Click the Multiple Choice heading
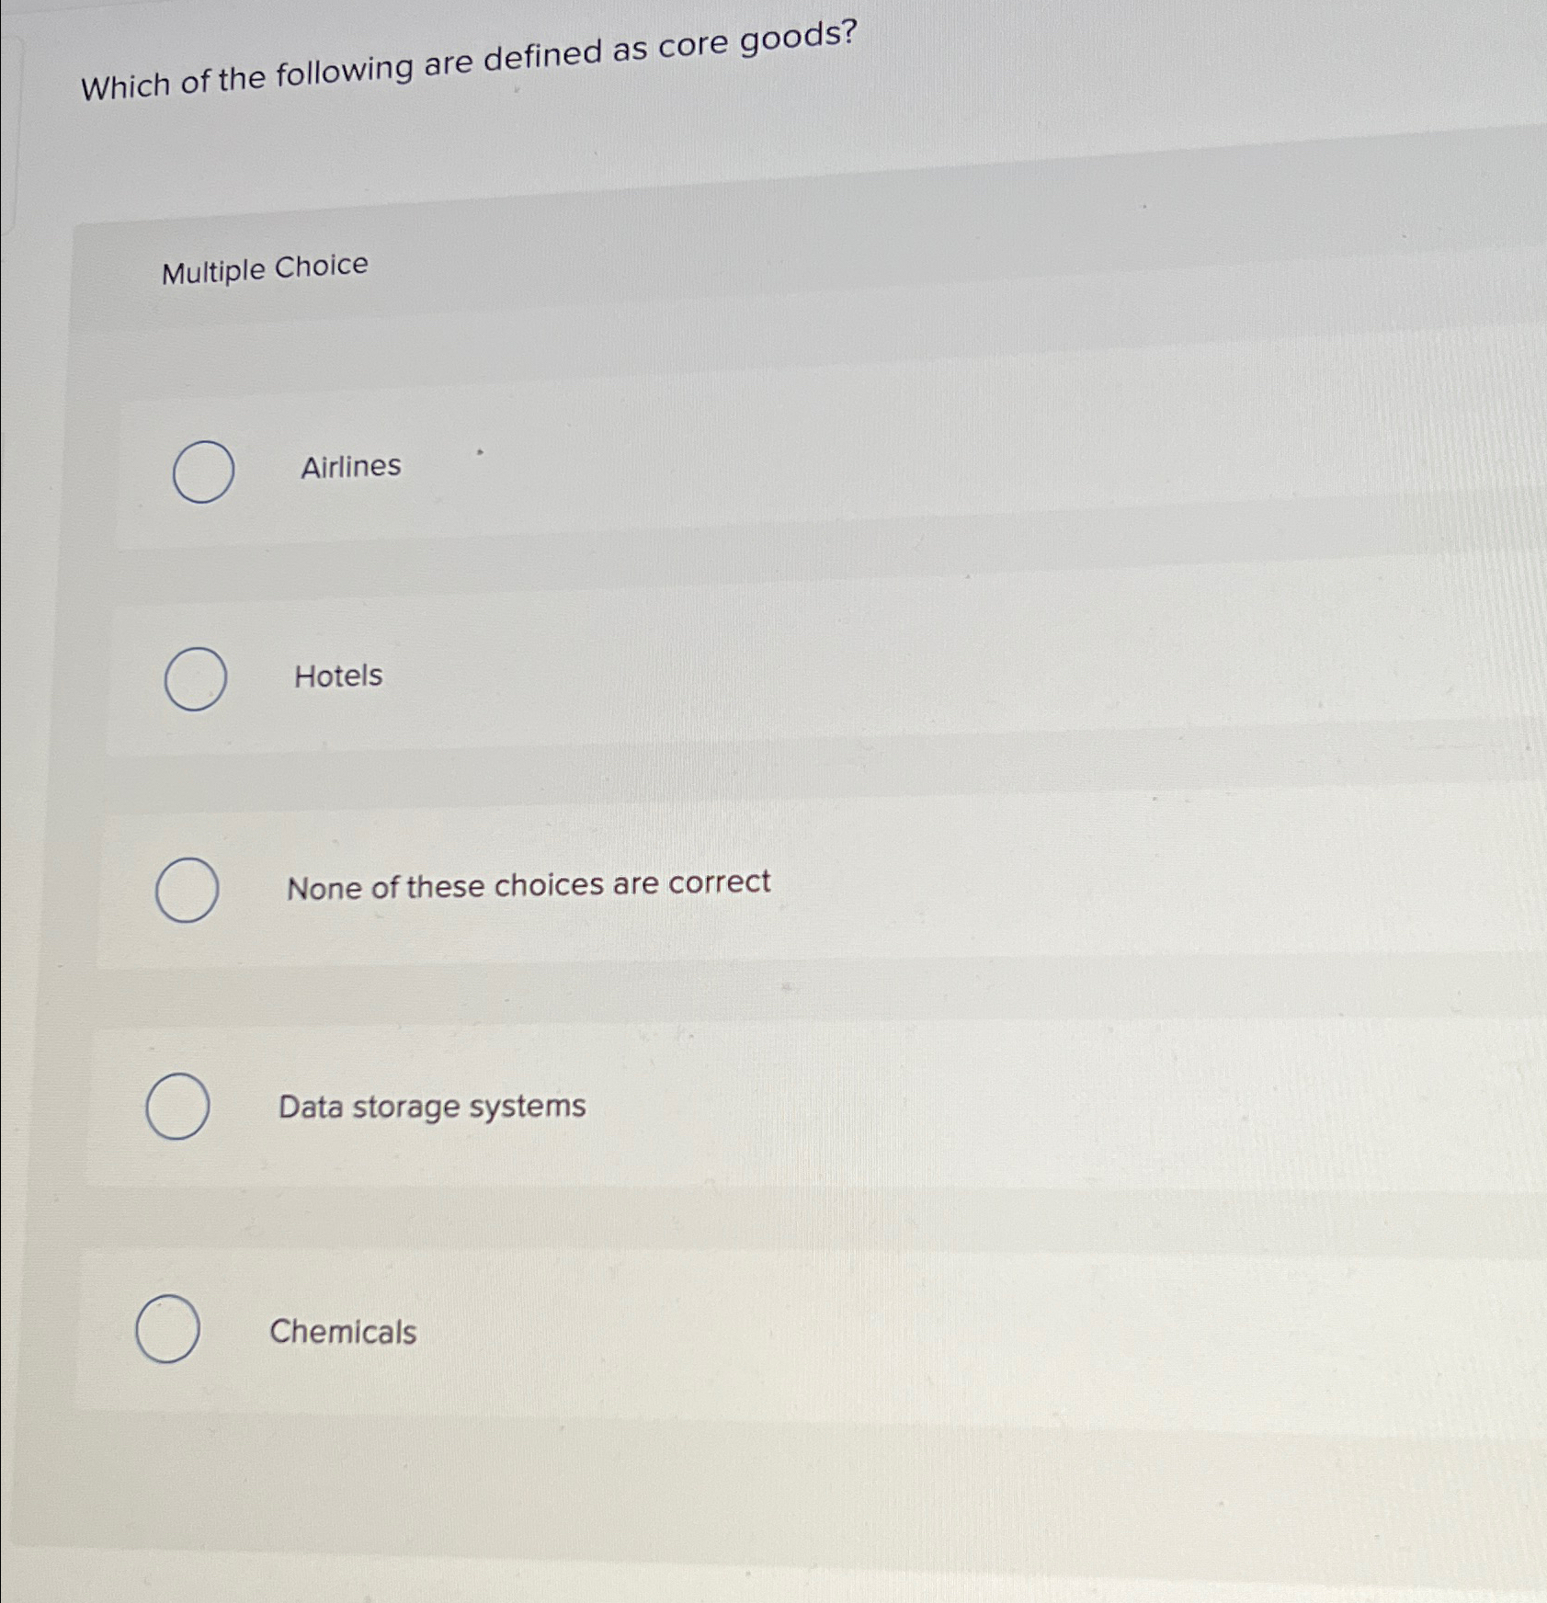1547x1603 pixels. tap(264, 267)
